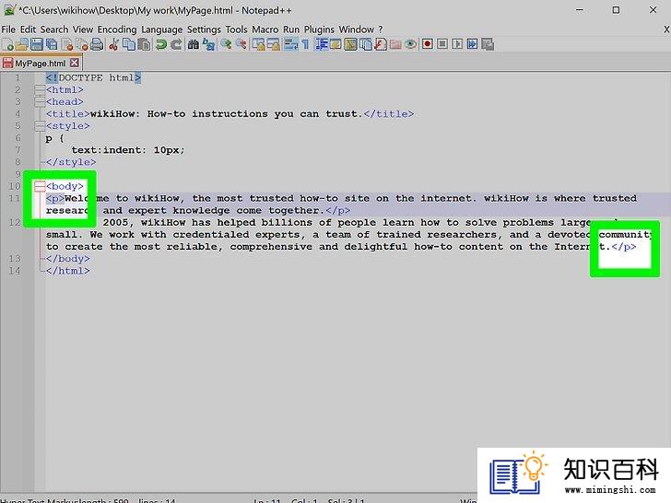Collapse the body fold marker
This screenshot has width=671, height=503.
tap(40, 186)
